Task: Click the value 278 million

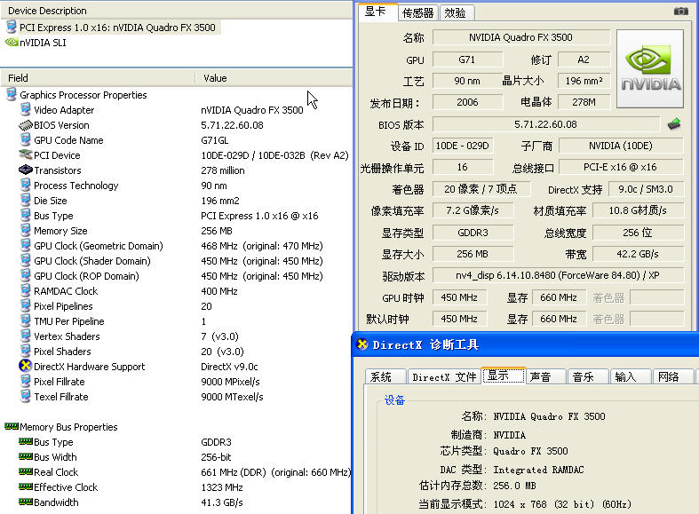Action: click(x=222, y=170)
